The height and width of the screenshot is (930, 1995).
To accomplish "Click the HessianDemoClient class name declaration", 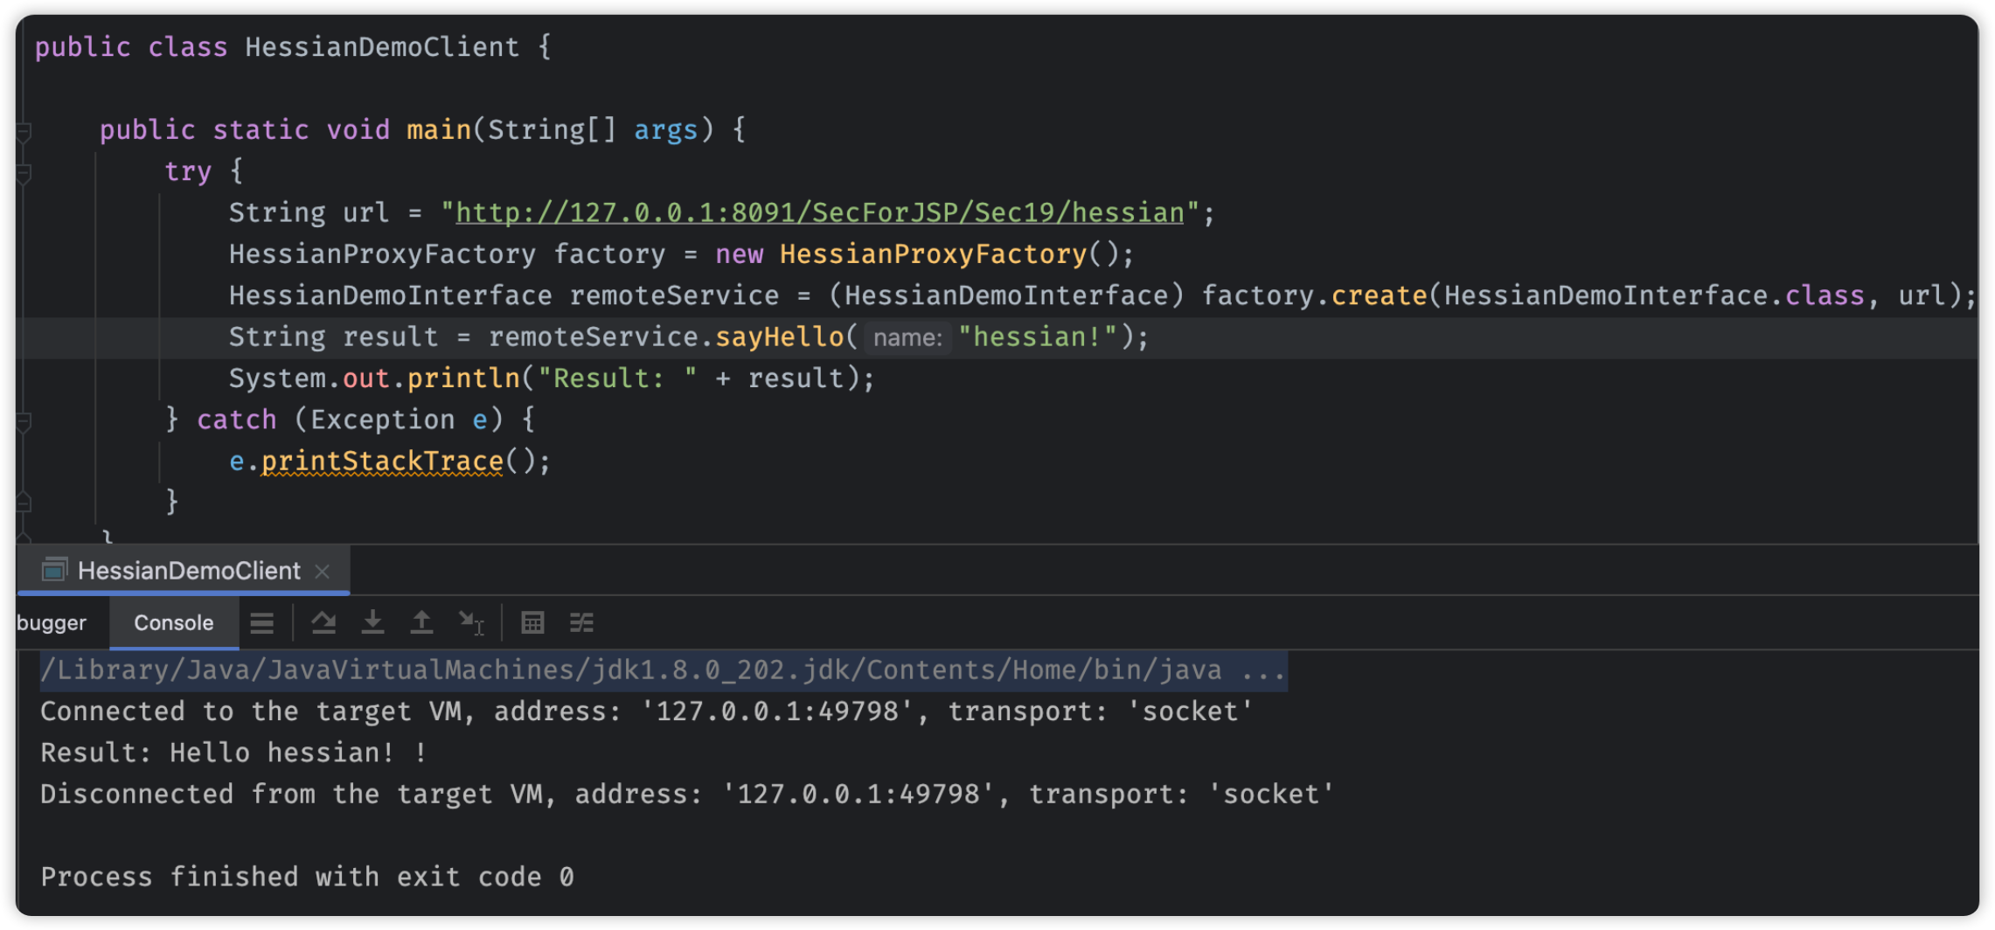I will pyautogui.click(x=382, y=47).
